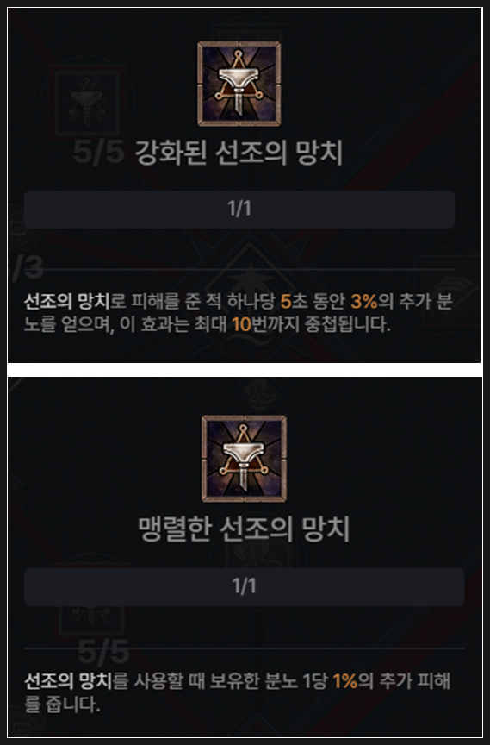Click the 강화된 선조의 망치 hammer skill icon
This screenshot has height=745, width=490.
tap(239, 85)
